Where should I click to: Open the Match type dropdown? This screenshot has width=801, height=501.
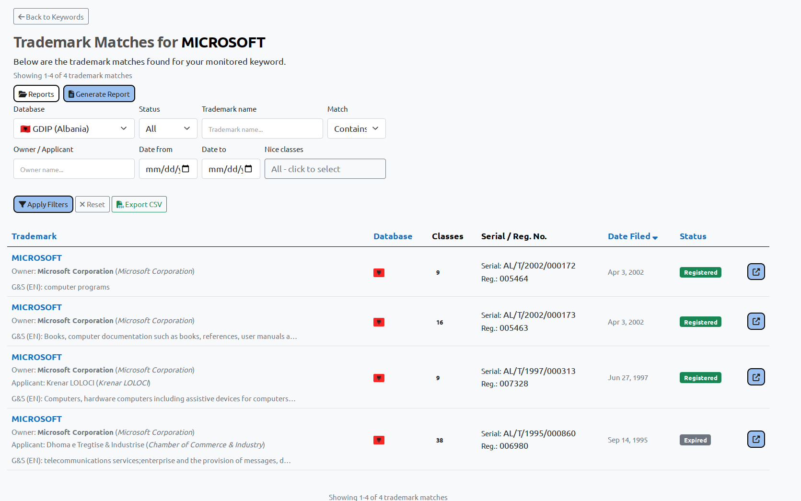(x=357, y=128)
